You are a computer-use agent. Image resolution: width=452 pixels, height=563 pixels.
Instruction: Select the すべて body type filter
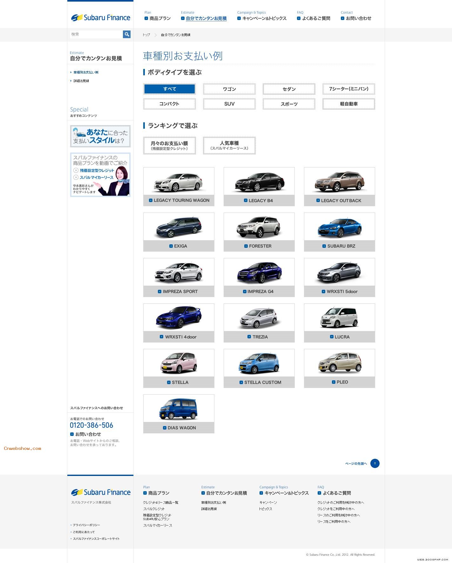170,89
